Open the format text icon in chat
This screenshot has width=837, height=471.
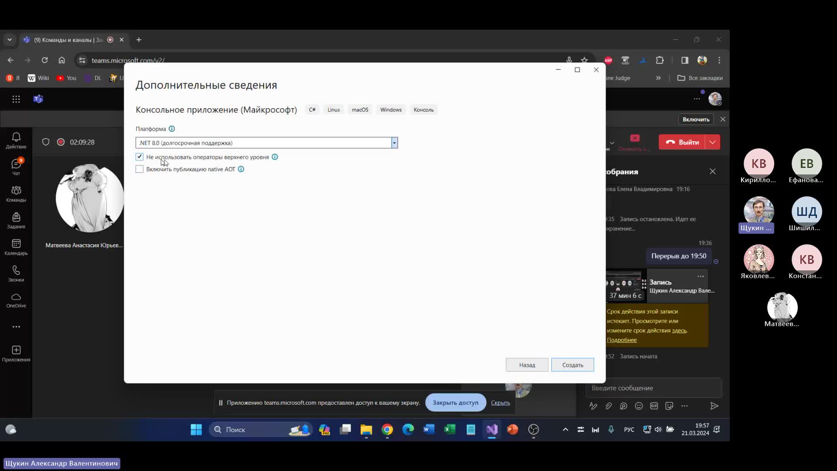(593, 406)
